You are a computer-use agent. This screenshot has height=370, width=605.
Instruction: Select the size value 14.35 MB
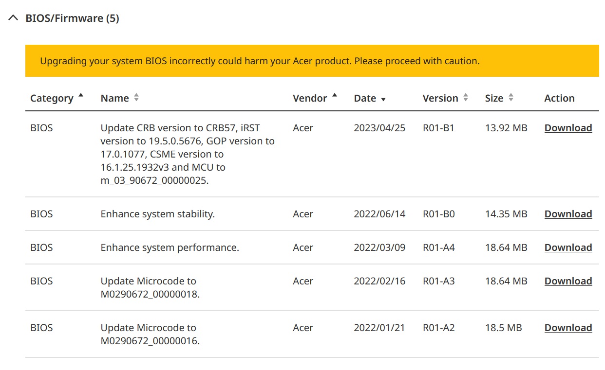tap(506, 214)
